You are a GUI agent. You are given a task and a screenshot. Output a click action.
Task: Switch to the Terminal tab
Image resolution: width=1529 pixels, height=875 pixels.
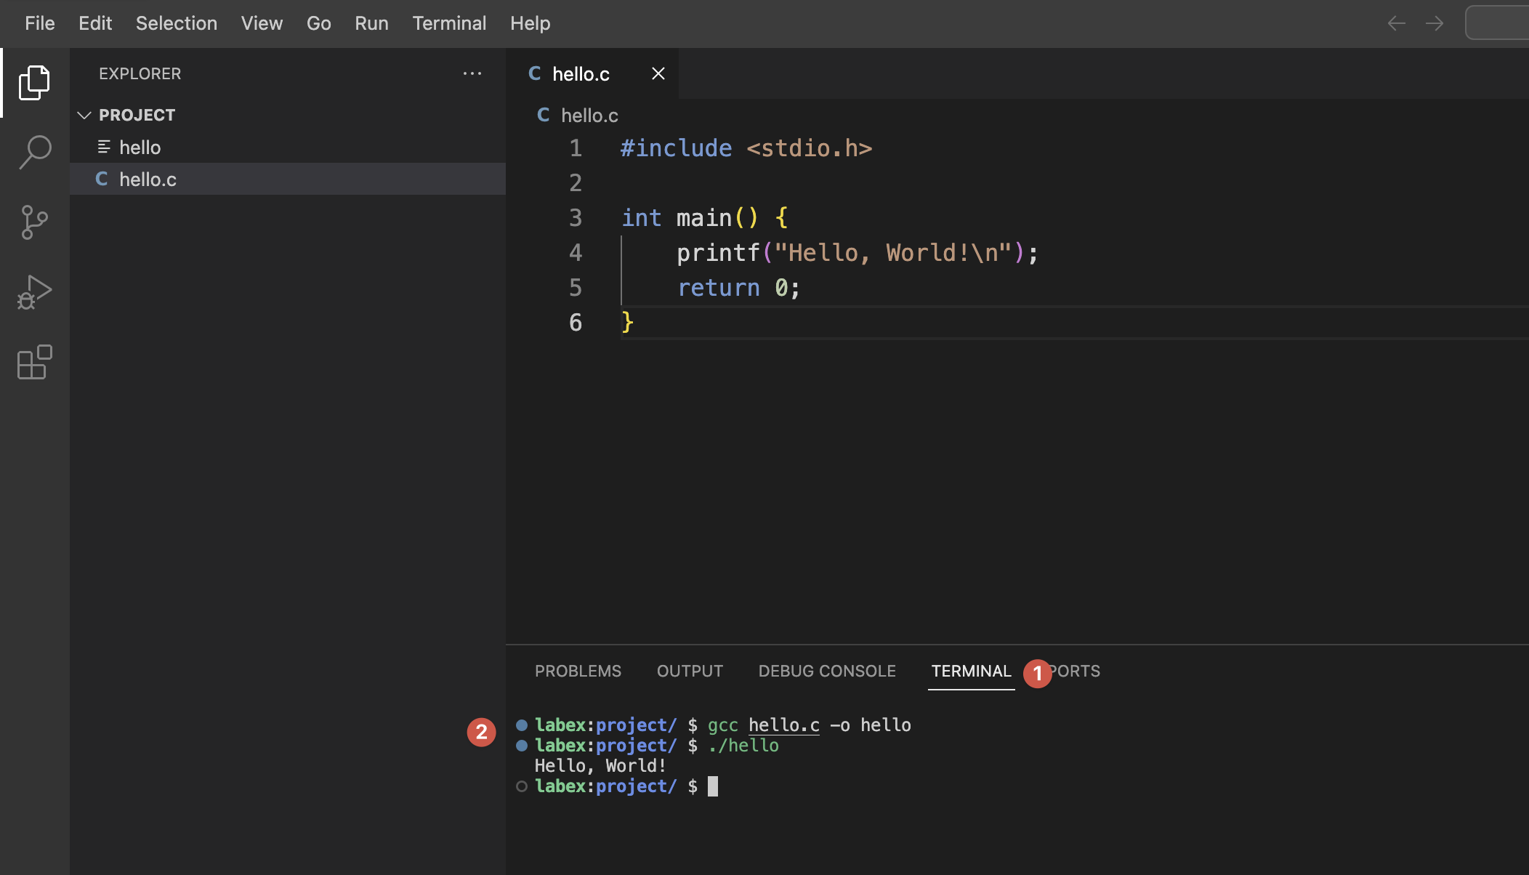click(970, 670)
